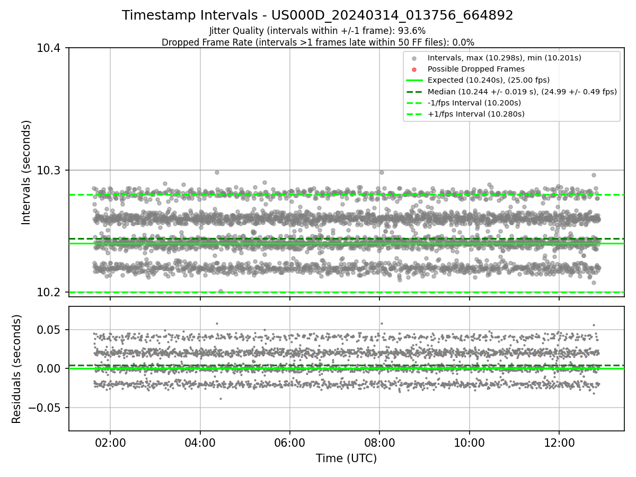
Task: Click the legend entry 'Possible Dropped Frames'
Action: pyautogui.click(x=476, y=69)
